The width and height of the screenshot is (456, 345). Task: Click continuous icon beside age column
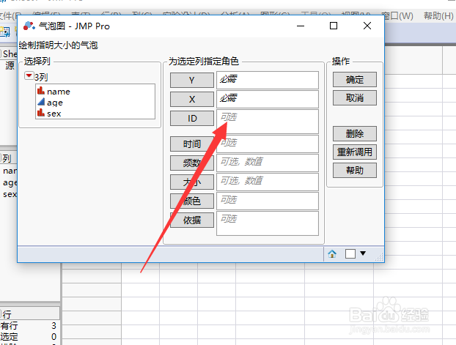coord(41,102)
